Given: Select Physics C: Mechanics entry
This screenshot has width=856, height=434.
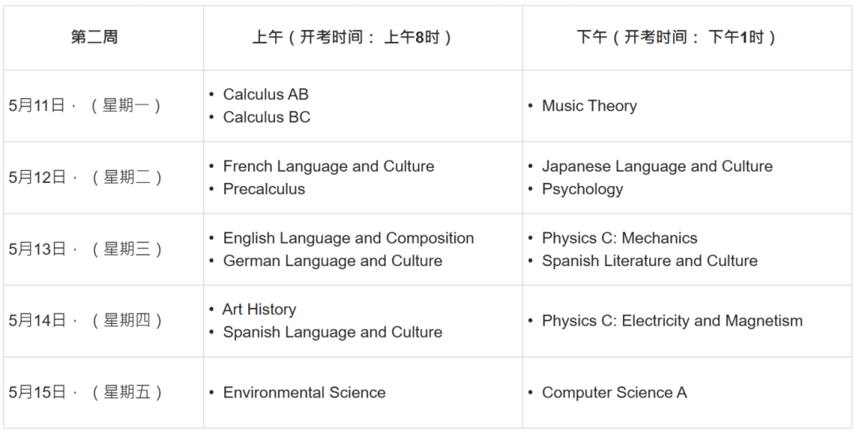Looking at the screenshot, I should (619, 238).
